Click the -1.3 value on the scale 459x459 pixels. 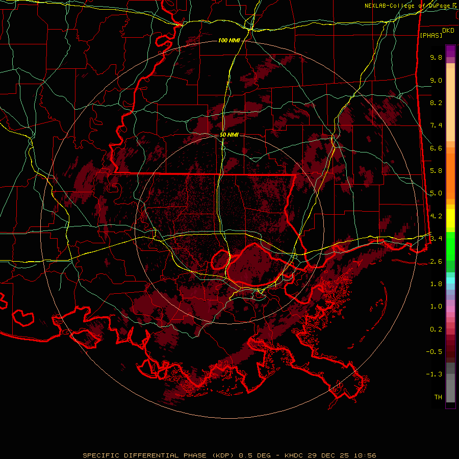[x=434, y=374]
